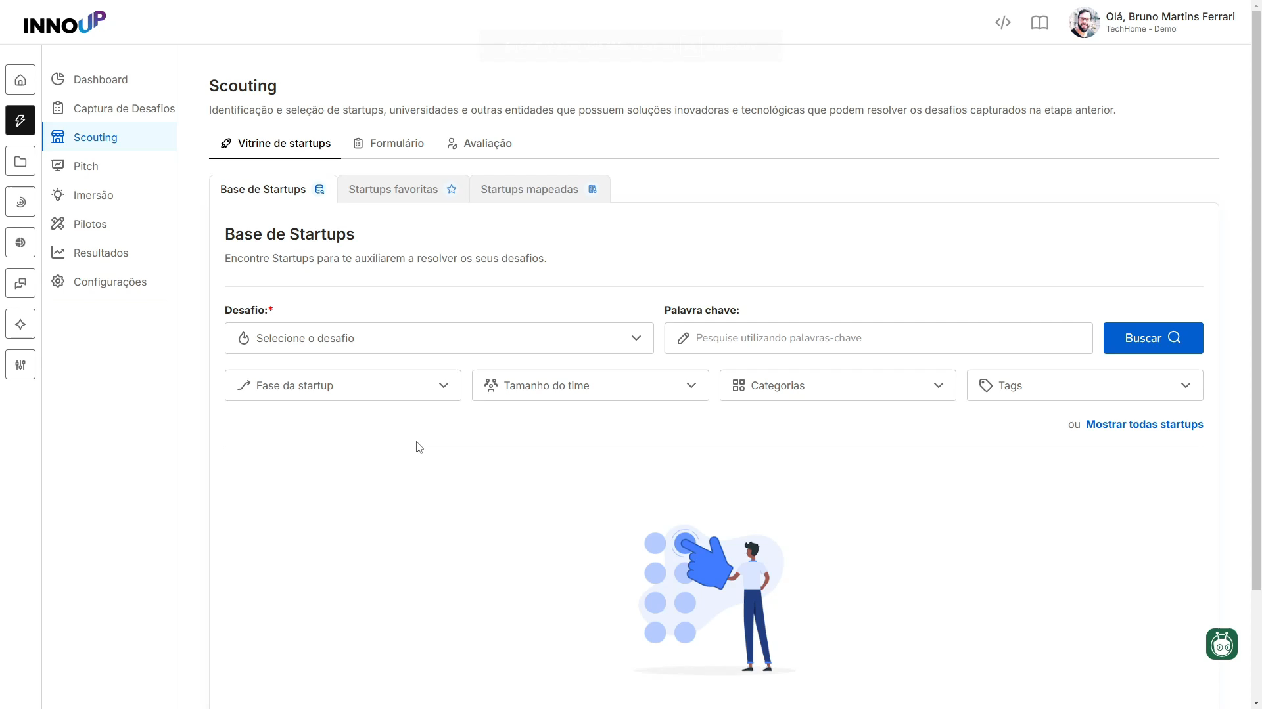
Task: Click the Pilotos tools icon
Action: (58, 224)
